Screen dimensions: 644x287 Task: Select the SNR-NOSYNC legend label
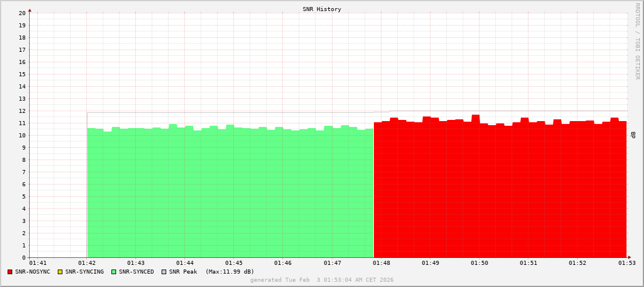click(33, 272)
